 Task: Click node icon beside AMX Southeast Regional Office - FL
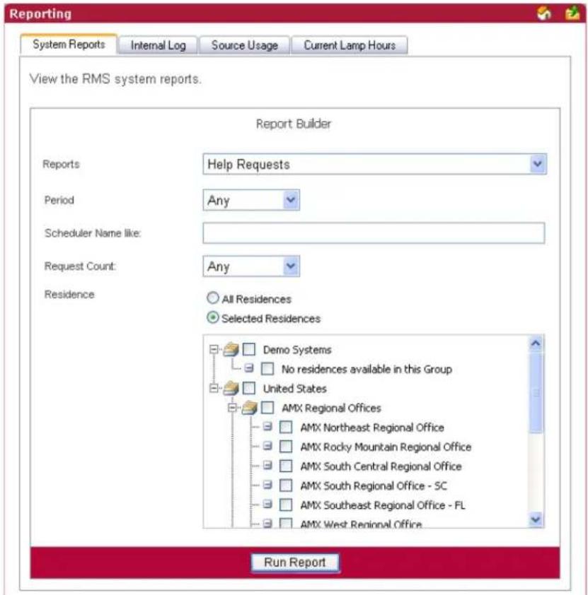pyautogui.click(x=267, y=505)
